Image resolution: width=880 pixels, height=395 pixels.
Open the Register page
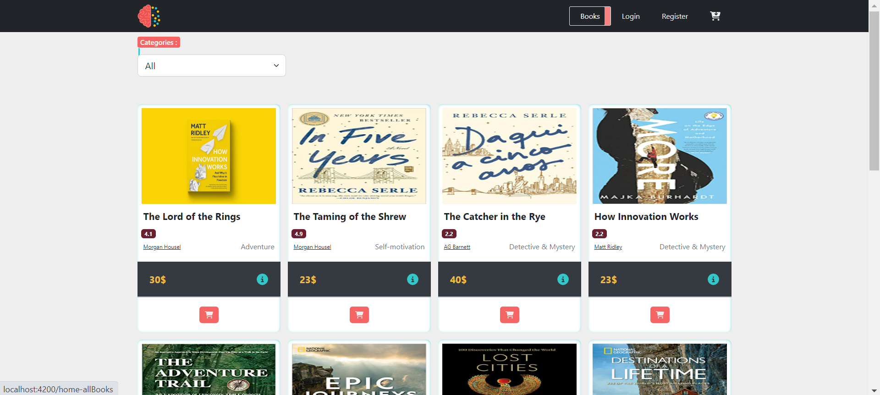click(675, 16)
